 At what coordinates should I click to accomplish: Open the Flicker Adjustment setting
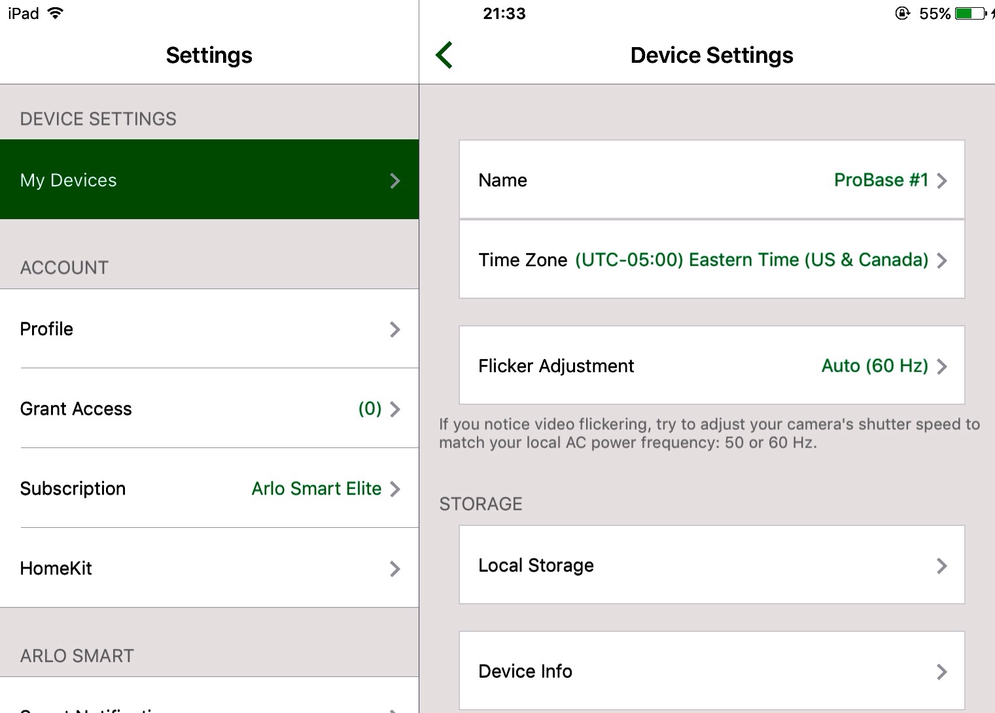(712, 365)
